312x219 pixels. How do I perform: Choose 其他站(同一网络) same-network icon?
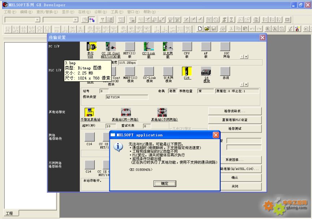click(126, 112)
